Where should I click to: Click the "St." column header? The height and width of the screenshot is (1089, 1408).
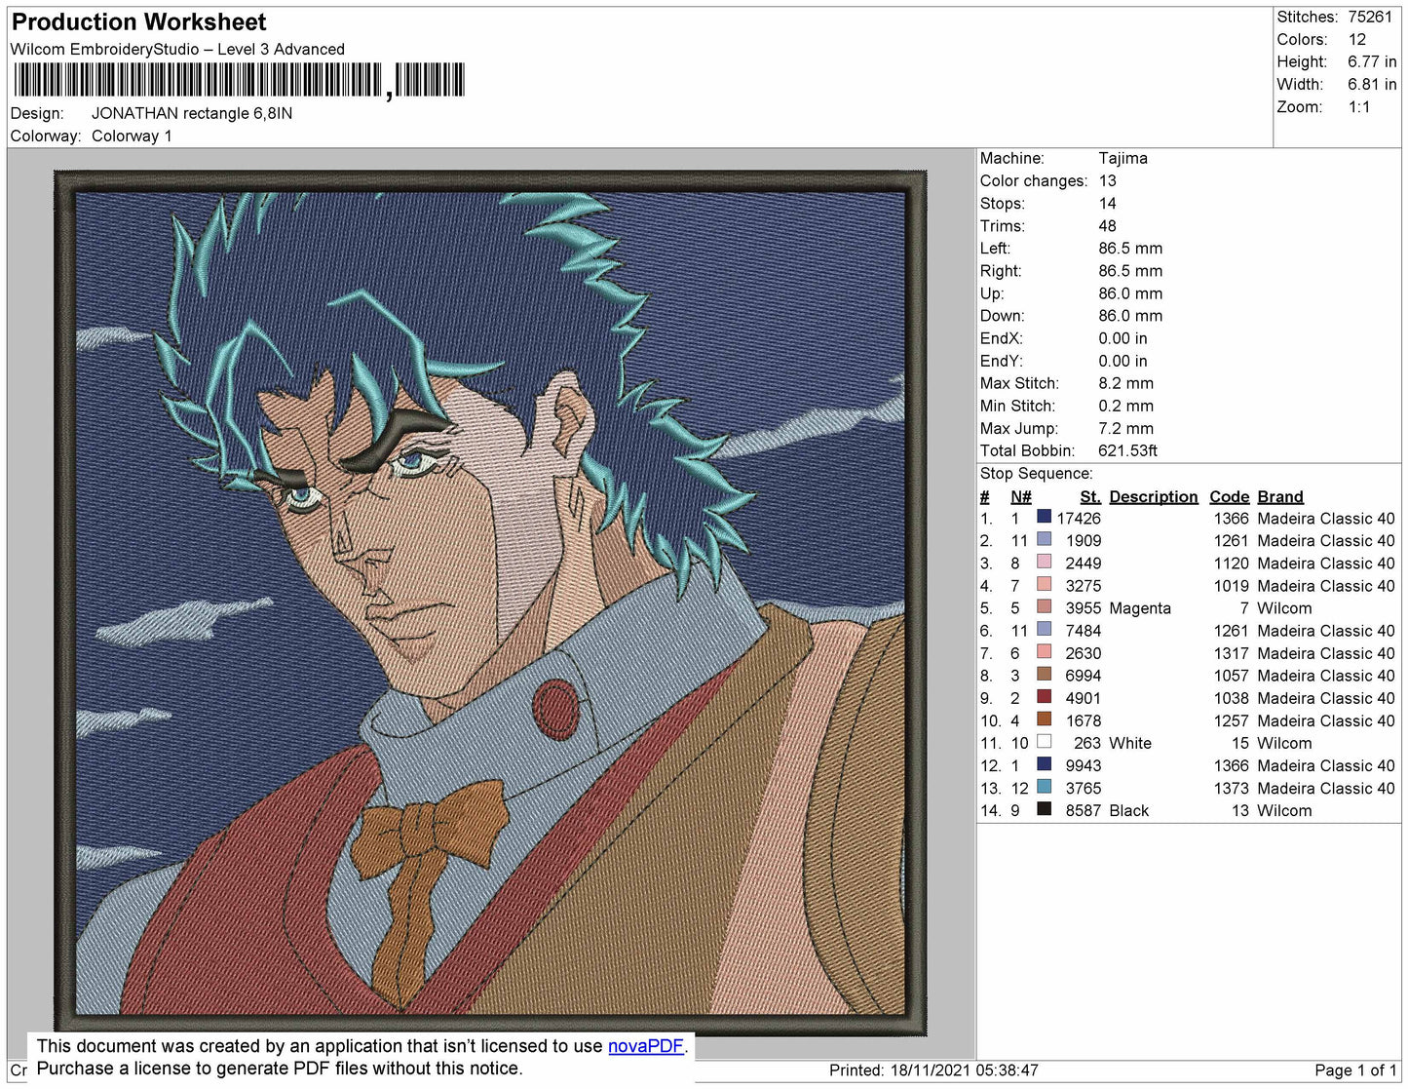click(x=1090, y=496)
